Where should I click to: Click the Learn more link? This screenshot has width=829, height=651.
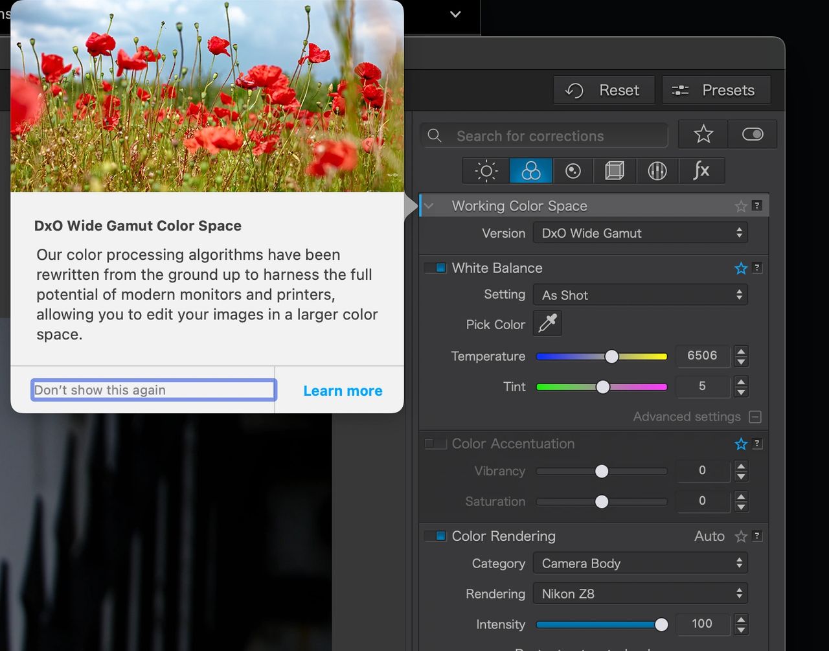[x=343, y=391]
